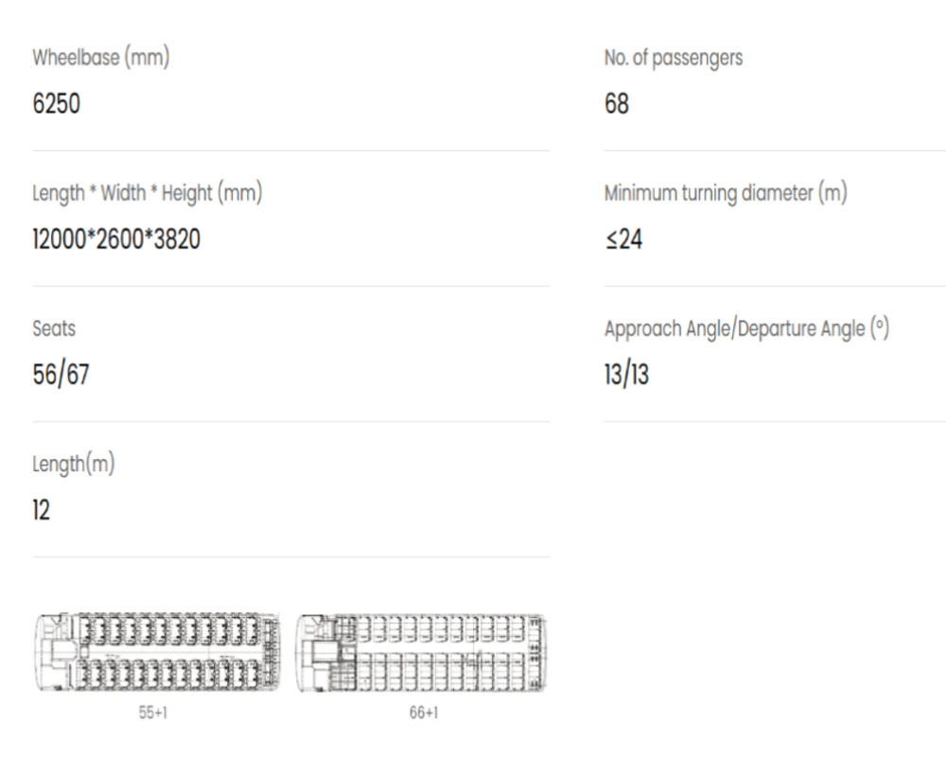Select the 55+1 caption text

[x=153, y=713]
